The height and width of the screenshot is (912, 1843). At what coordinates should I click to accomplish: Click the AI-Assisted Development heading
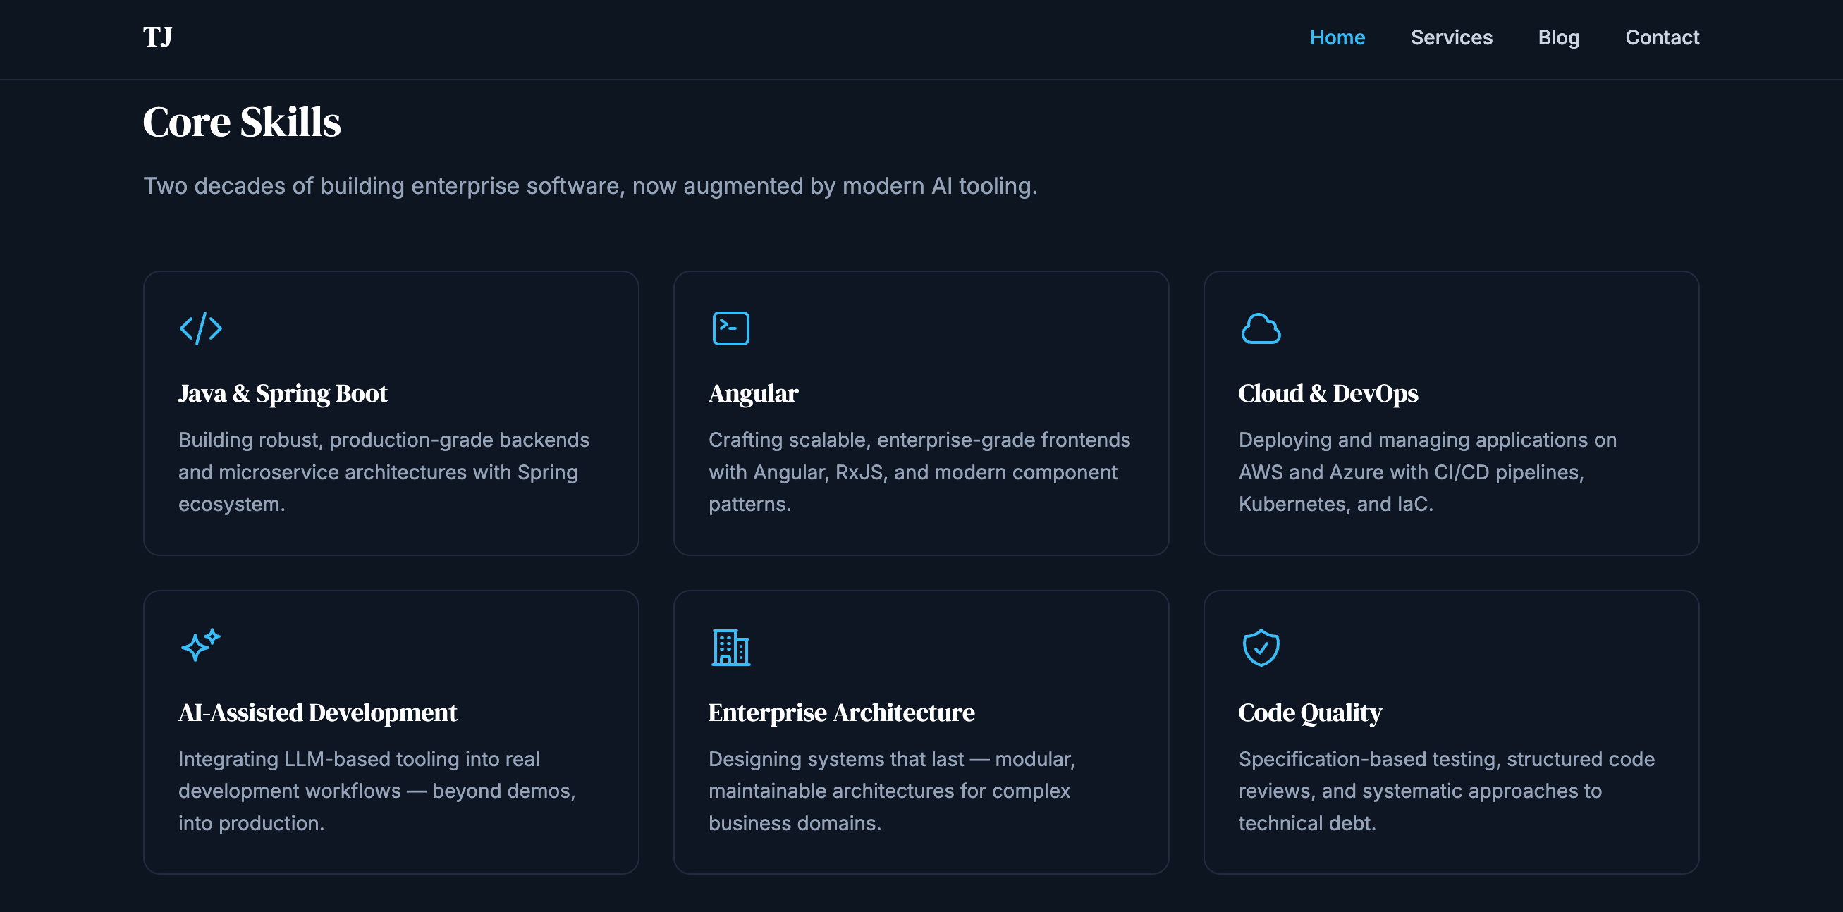(318, 713)
